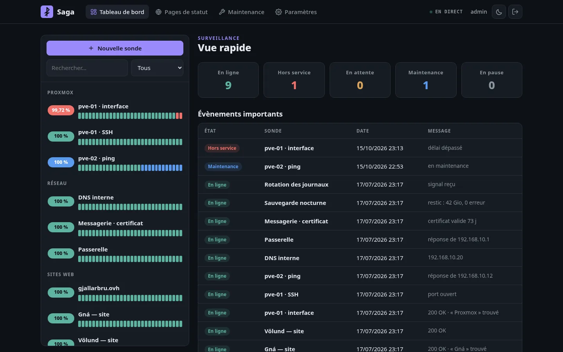This screenshot has height=352, width=563.
Task: Focus the Rechercher search field
Action: (87, 68)
